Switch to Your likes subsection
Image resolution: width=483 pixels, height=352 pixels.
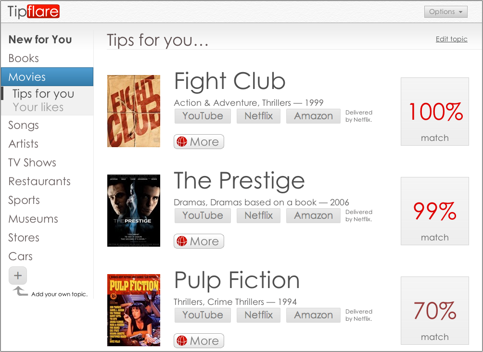pyautogui.click(x=38, y=107)
